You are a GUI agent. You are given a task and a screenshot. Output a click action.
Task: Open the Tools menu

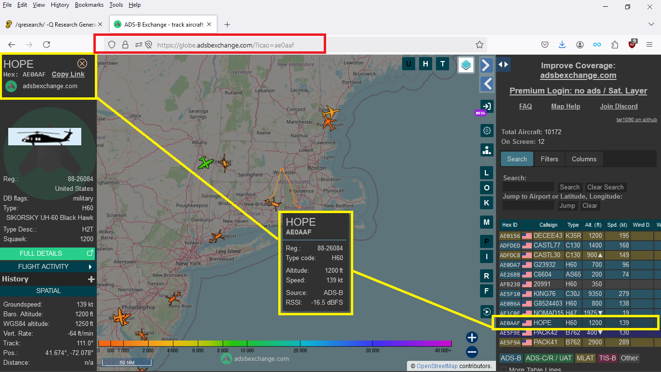coord(116,5)
